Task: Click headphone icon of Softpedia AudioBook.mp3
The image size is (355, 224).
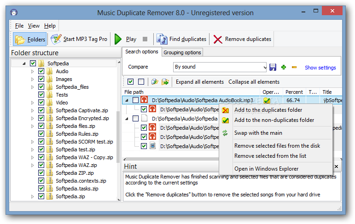Action: click(x=144, y=99)
